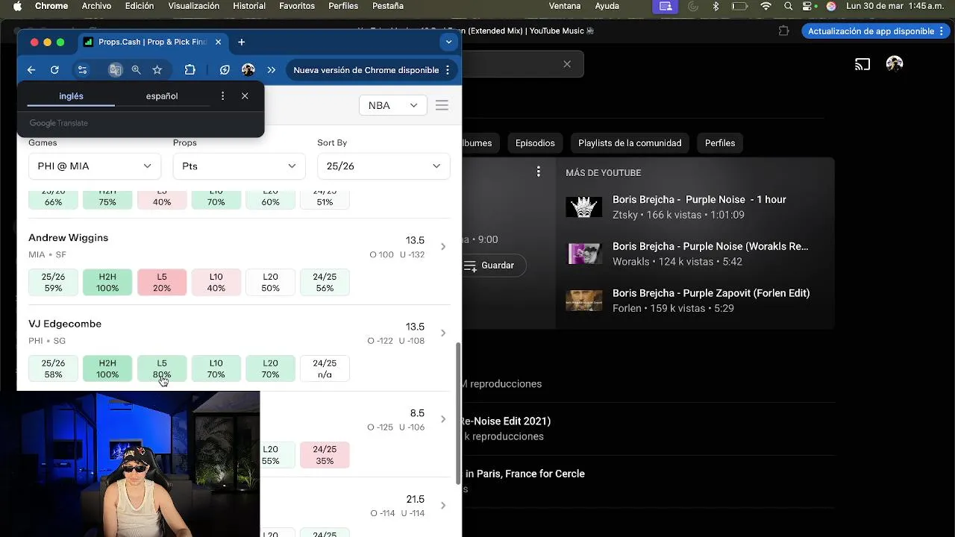
Task: Open the Pestaña menu in menu bar
Action: (x=388, y=6)
